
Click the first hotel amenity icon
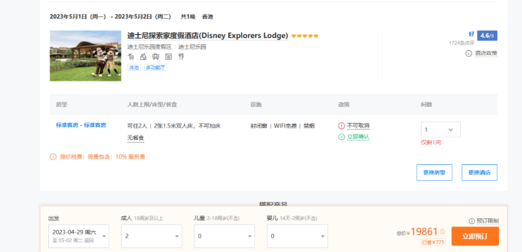coord(131,57)
